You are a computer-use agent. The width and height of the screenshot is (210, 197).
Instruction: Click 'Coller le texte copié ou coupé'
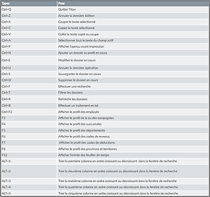[78, 34]
